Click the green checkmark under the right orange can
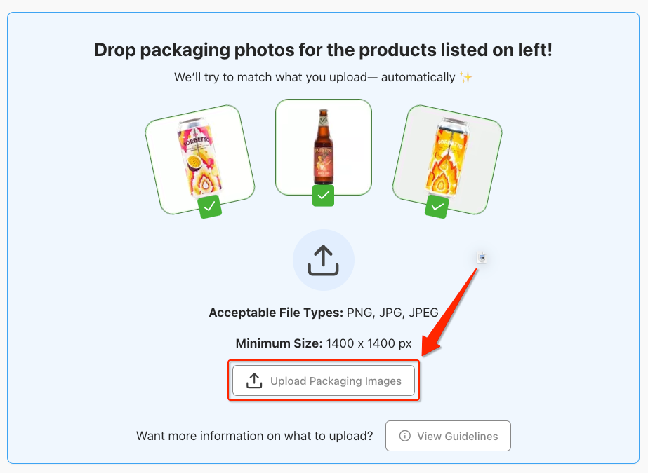 coord(437,206)
